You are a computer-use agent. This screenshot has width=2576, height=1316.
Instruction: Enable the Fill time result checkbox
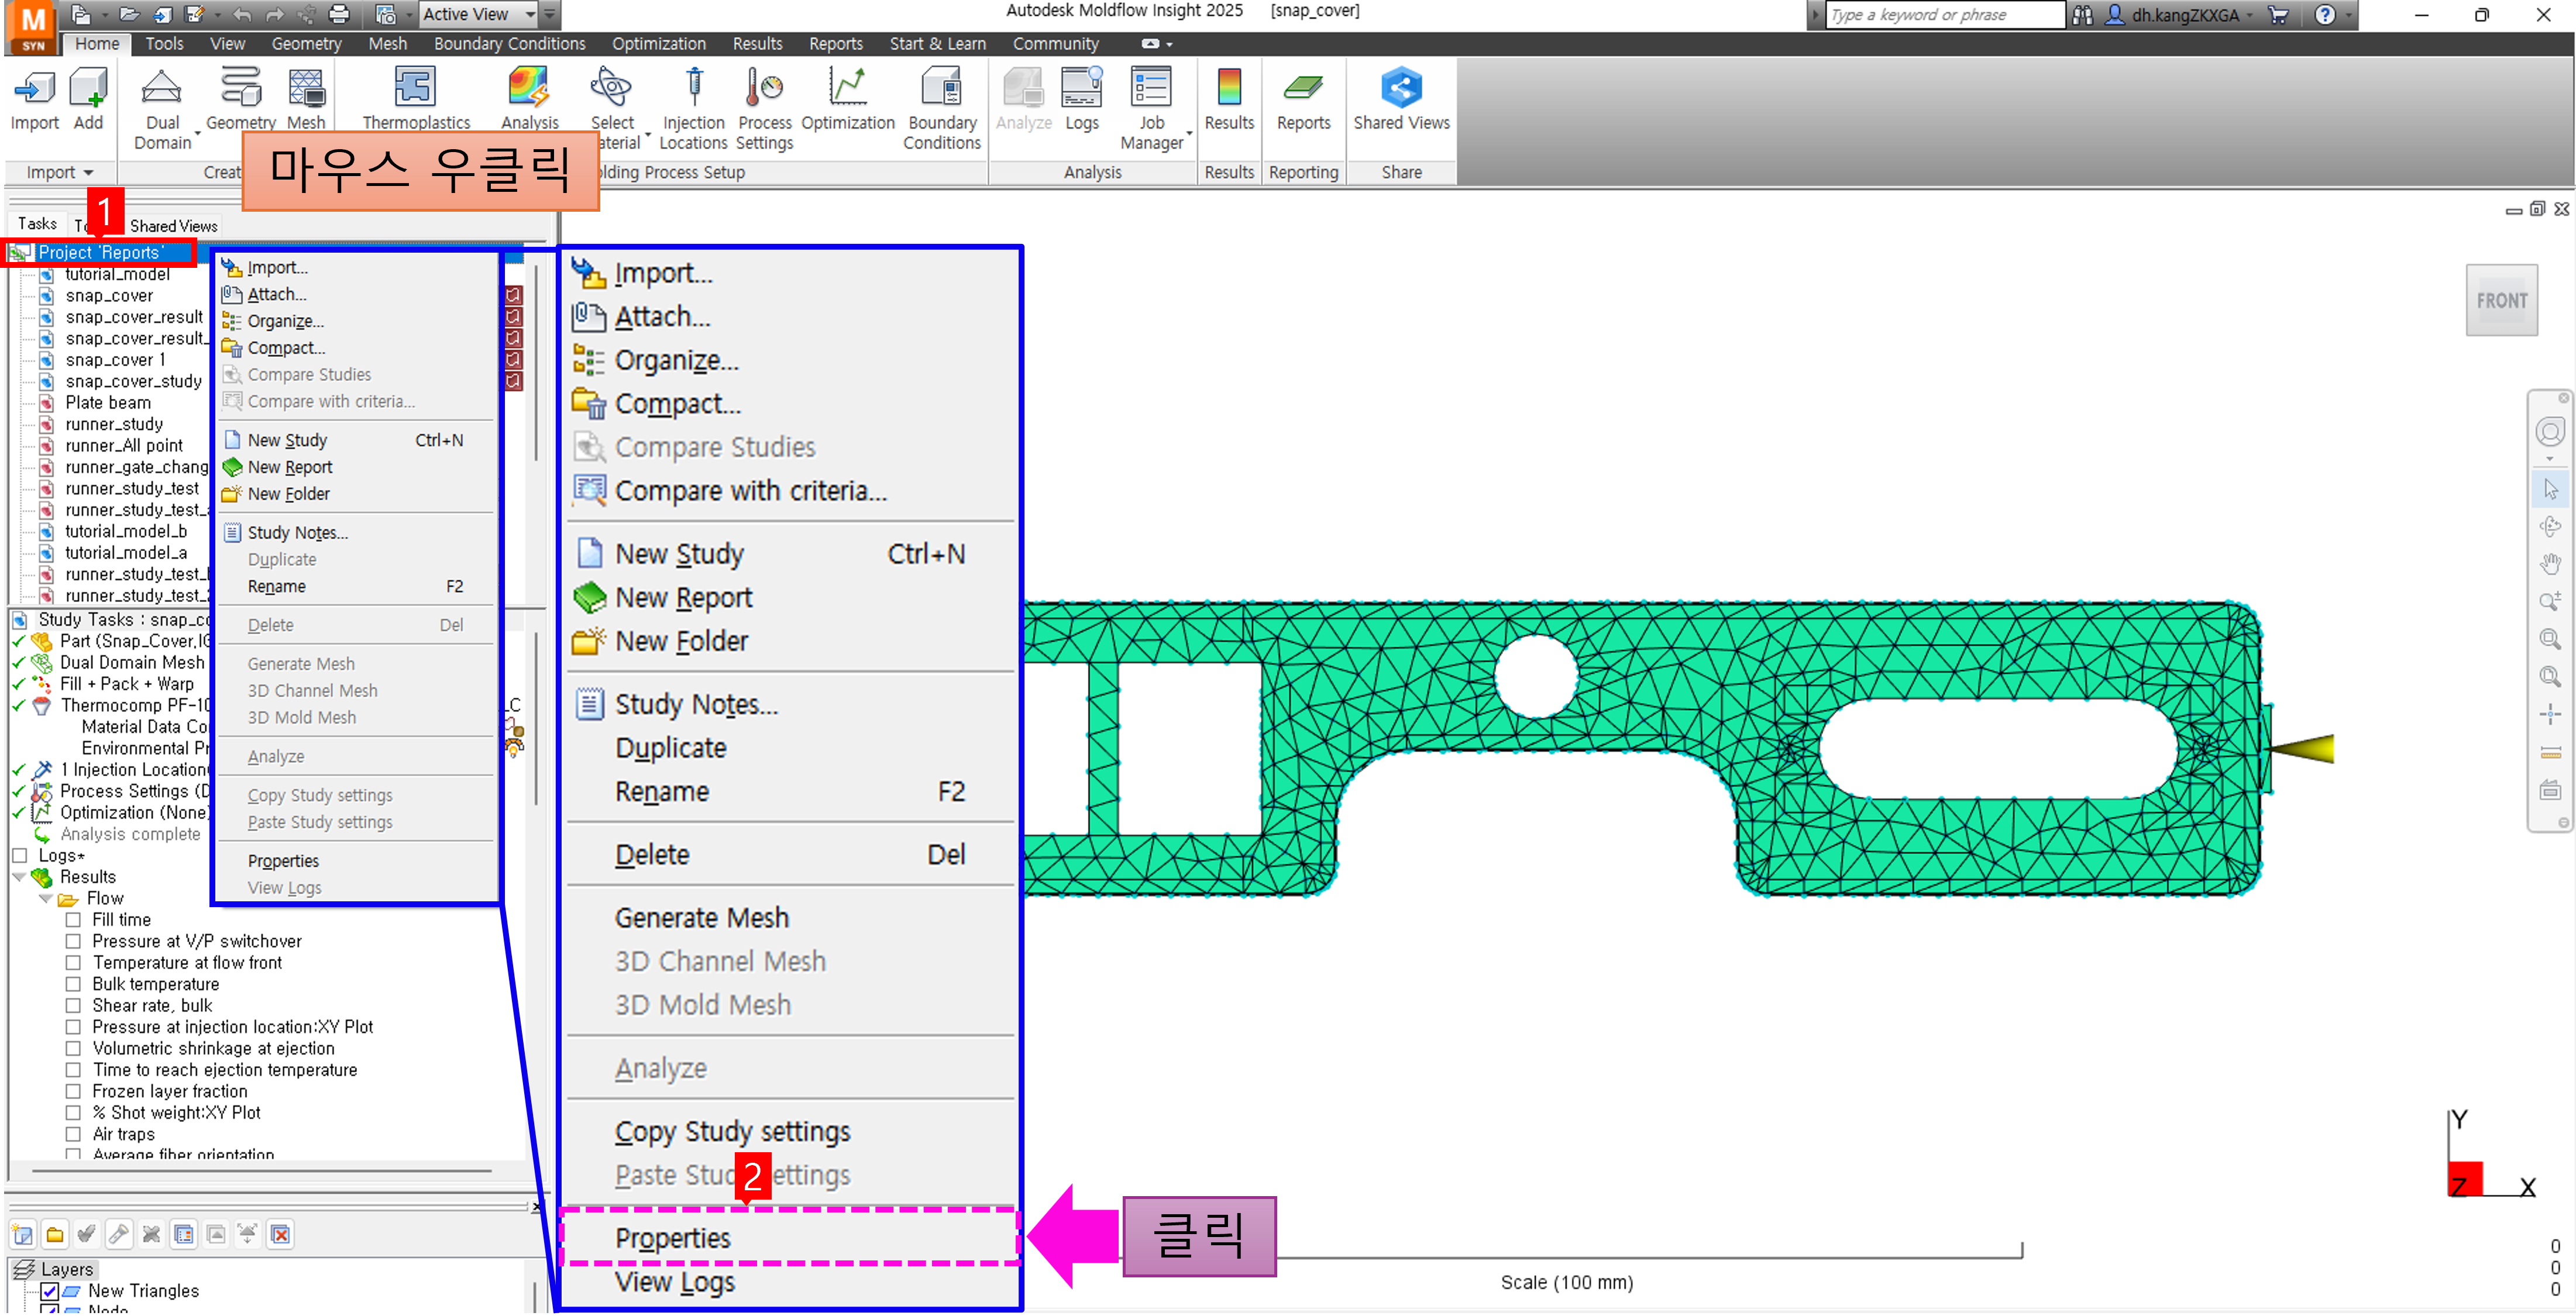pyautogui.click(x=73, y=920)
